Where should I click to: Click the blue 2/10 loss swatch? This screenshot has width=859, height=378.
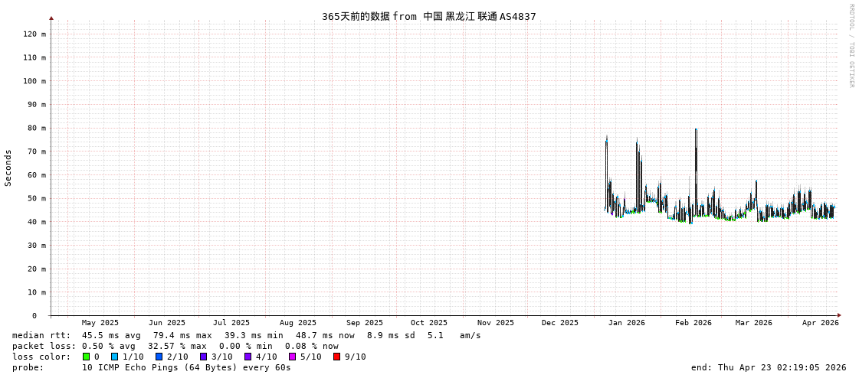[159, 357]
